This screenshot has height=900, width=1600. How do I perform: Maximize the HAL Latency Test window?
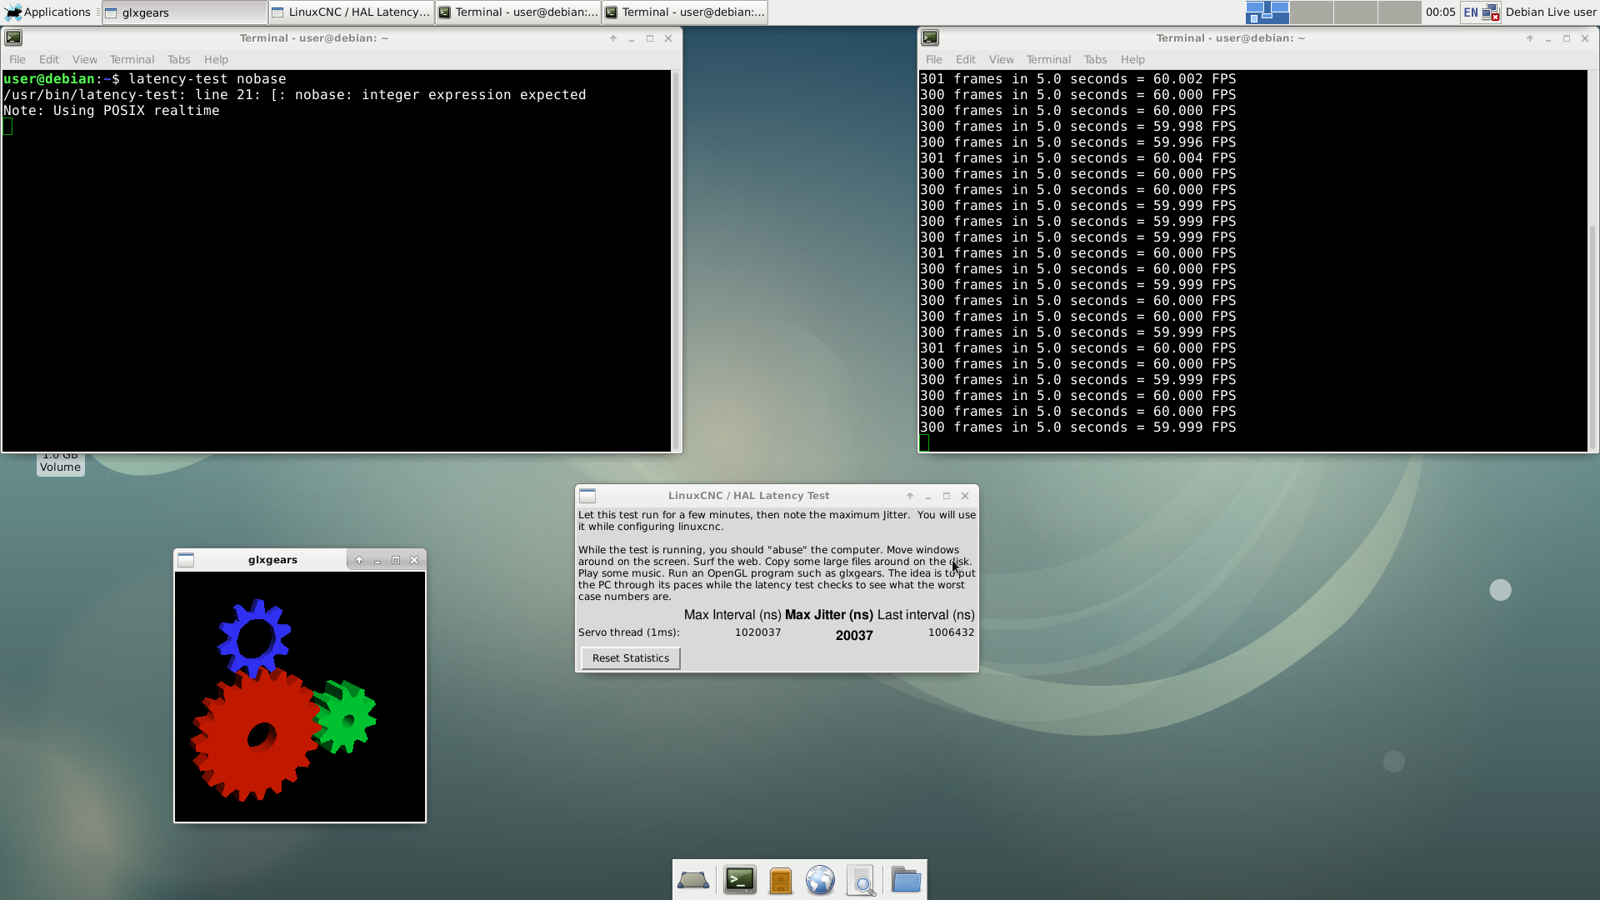tap(947, 496)
